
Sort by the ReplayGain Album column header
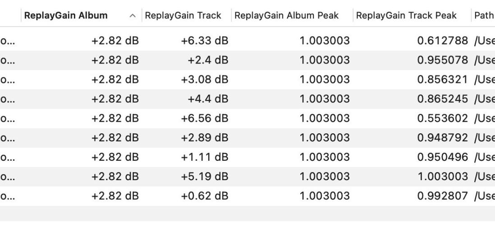66,15
